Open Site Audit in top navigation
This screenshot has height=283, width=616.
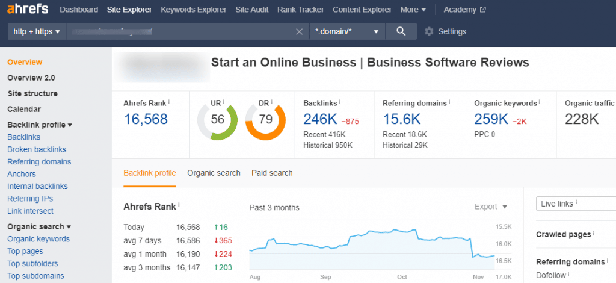tap(252, 10)
